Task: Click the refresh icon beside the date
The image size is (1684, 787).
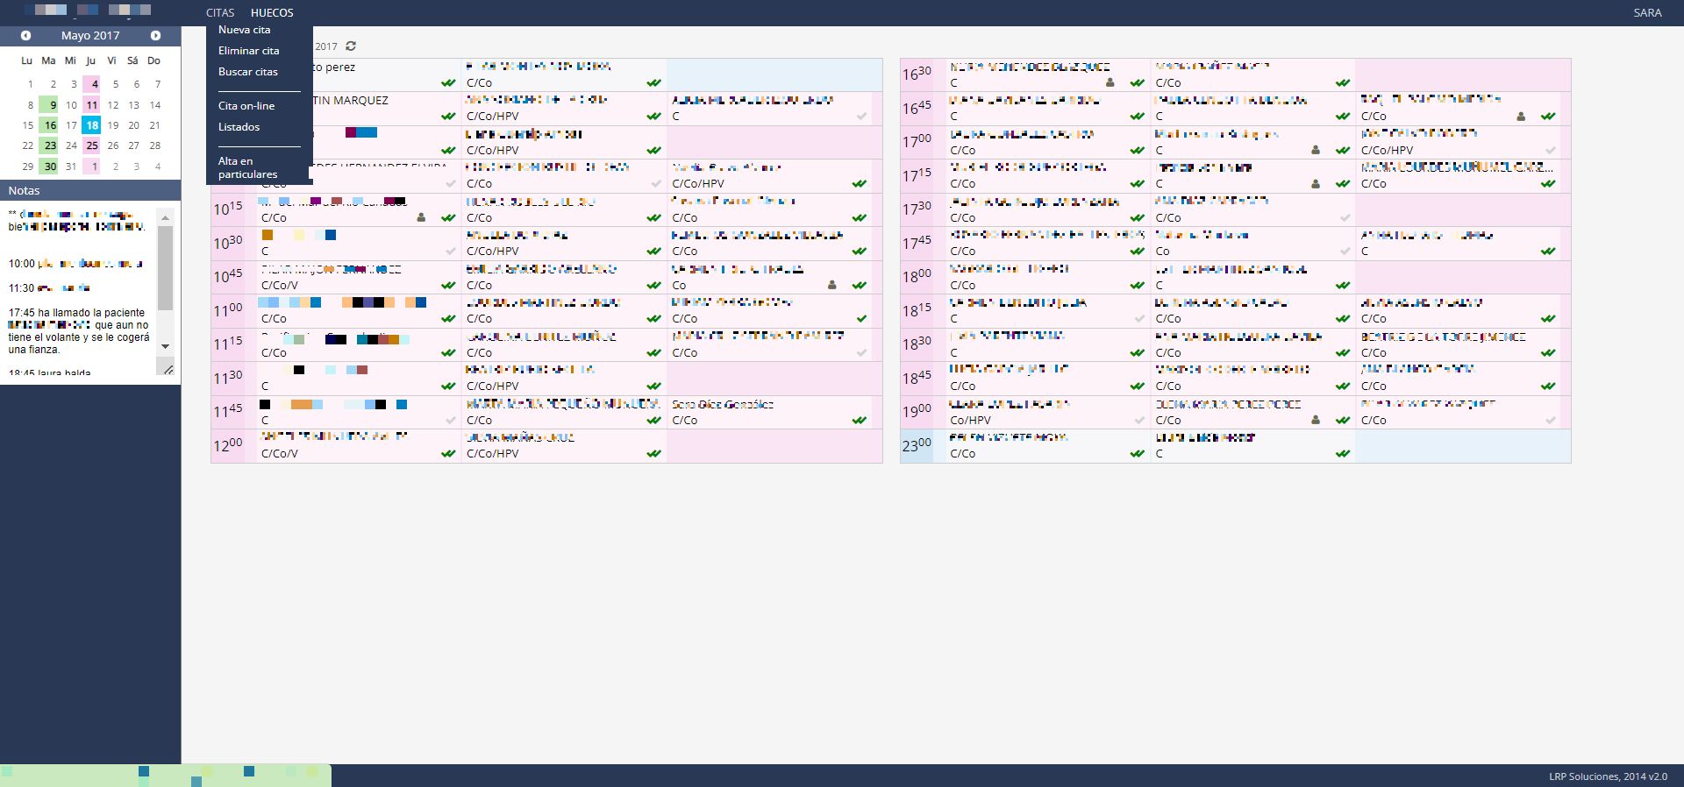Action: (351, 46)
